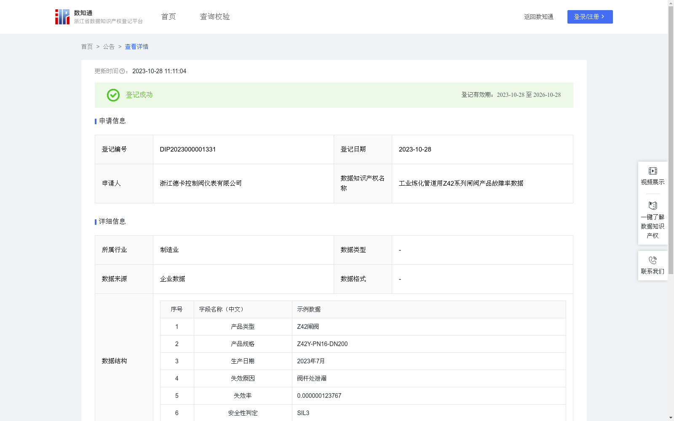Viewport: 674px width, 421px height.
Task: Click the 申请信息 section heading
Action: (112, 121)
